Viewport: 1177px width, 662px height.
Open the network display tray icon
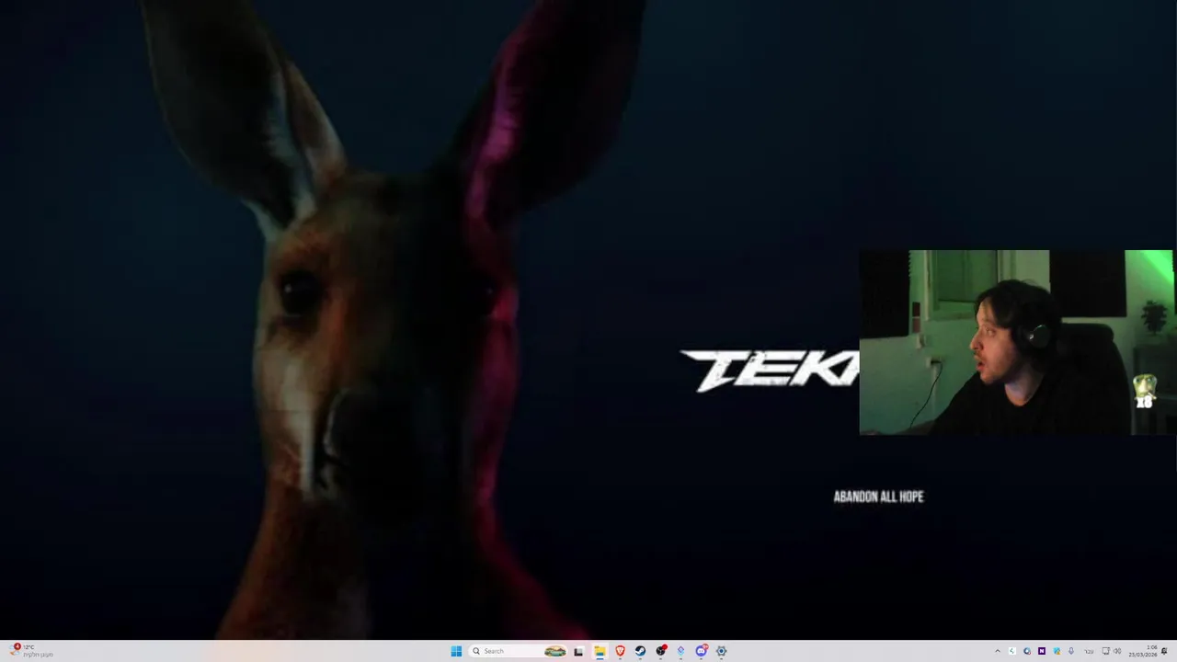click(1106, 651)
